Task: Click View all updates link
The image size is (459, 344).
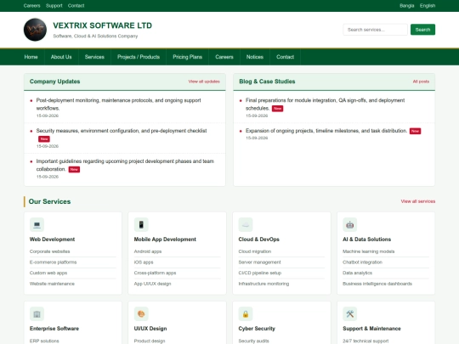Action: pyautogui.click(x=204, y=82)
